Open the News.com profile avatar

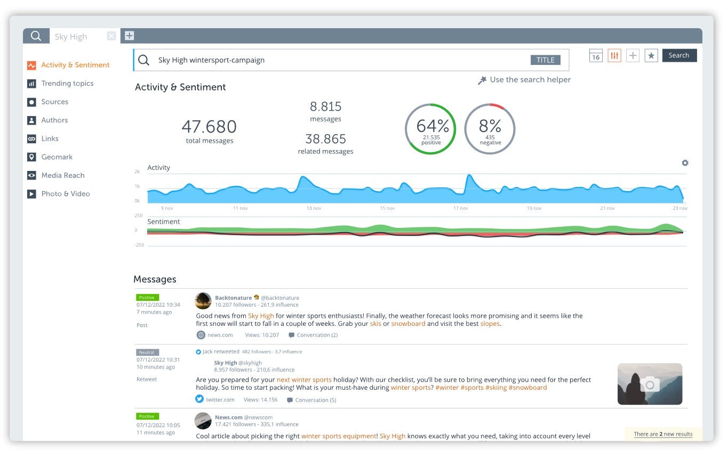[x=203, y=421]
